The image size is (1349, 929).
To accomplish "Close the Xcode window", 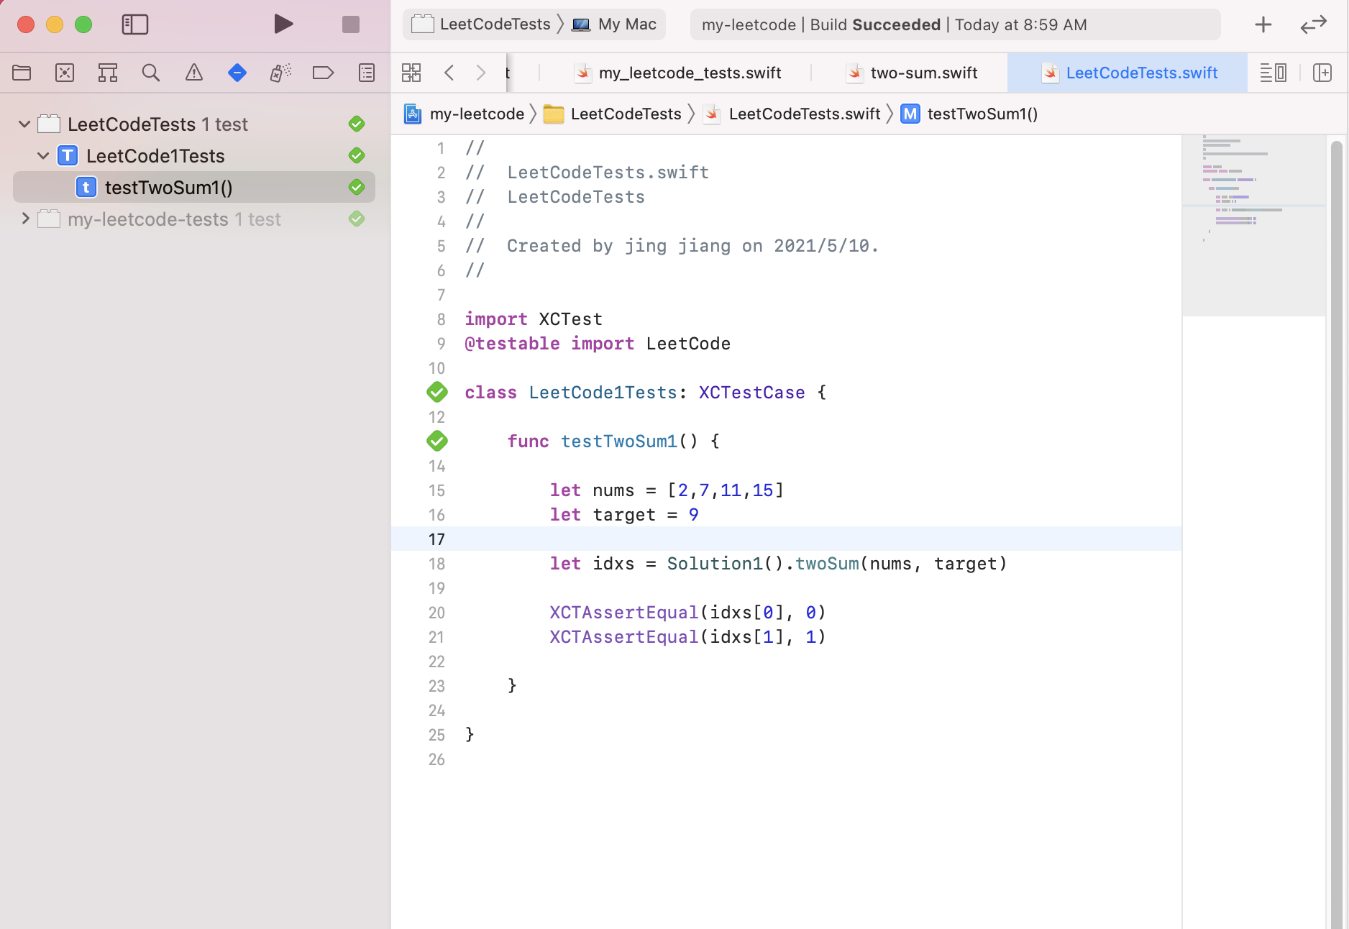I will (x=26, y=24).
